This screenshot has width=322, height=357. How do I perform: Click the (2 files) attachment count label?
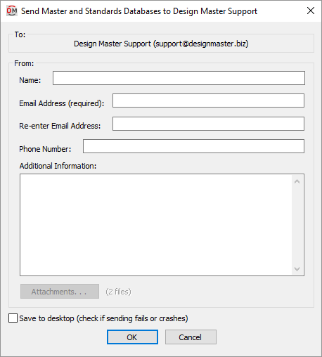coord(118,292)
